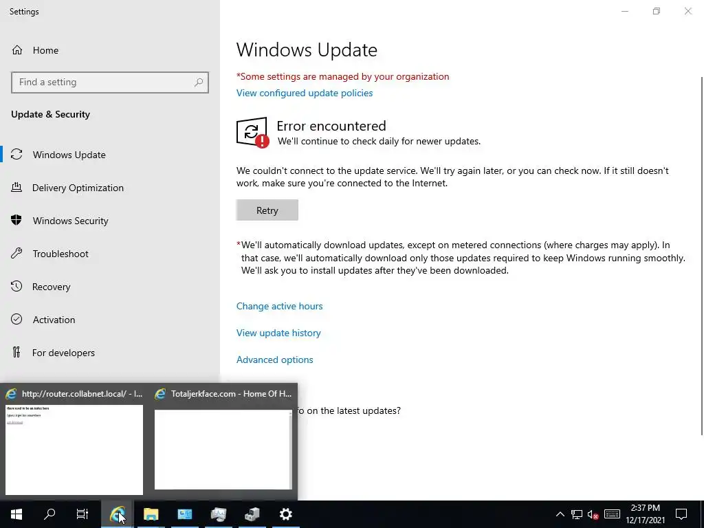Open the server tools taskbar icon
The image size is (704, 528).
(252, 514)
